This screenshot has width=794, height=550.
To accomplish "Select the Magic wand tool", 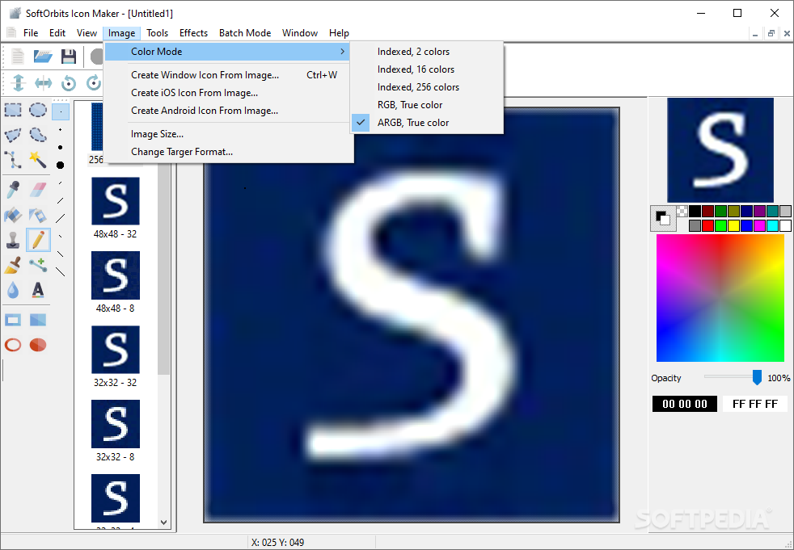I will click(x=38, y=160).
